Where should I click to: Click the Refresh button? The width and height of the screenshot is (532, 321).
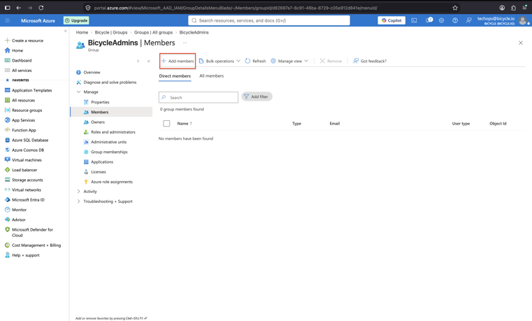pyautogui.click(x=255, y=61)
